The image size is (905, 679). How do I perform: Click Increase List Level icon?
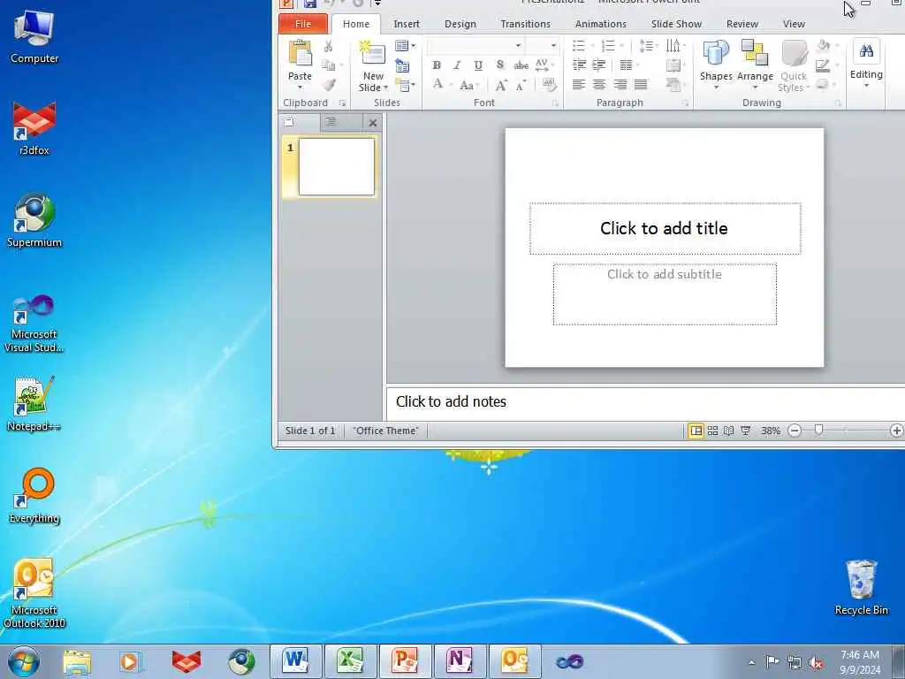click(599, 65)
